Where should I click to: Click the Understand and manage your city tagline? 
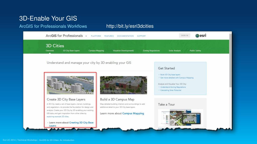[x=89, y=63]
